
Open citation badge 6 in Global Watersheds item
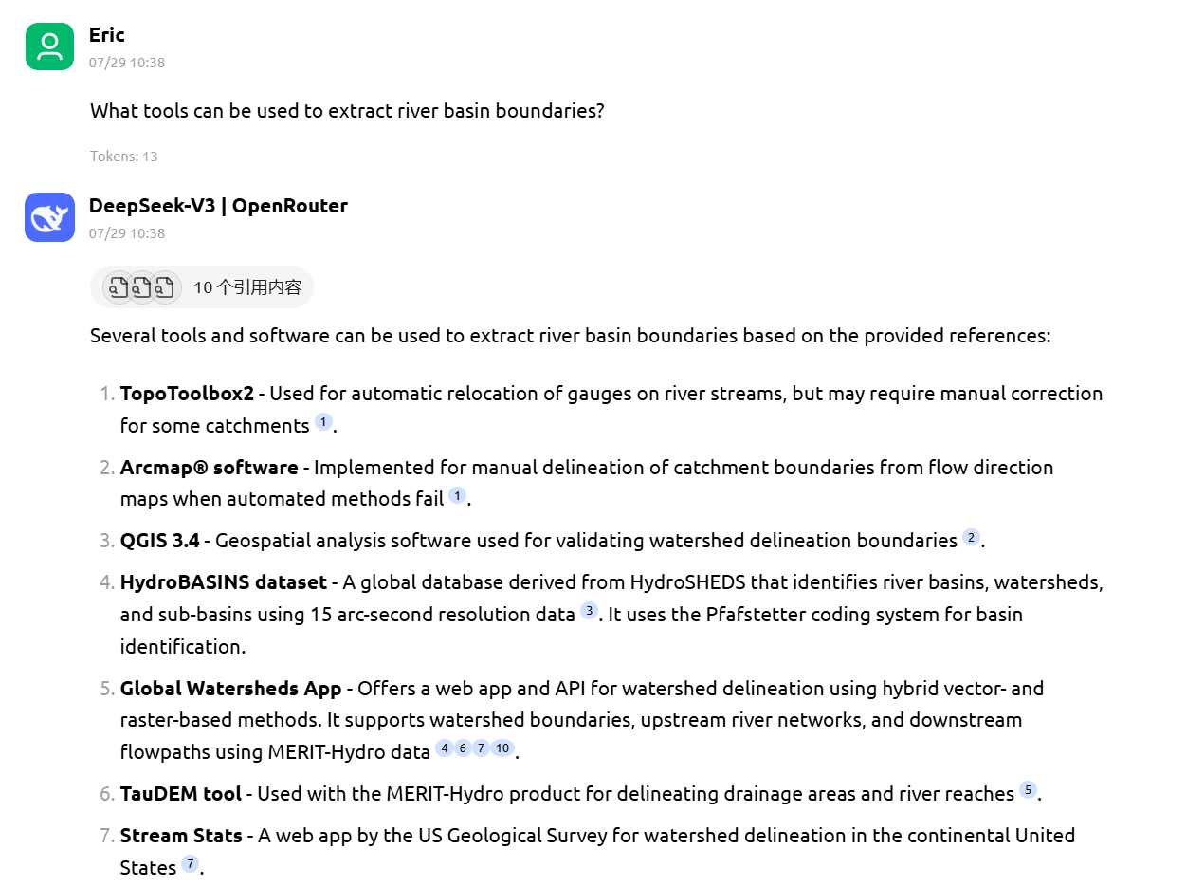[x=463, y=748]
